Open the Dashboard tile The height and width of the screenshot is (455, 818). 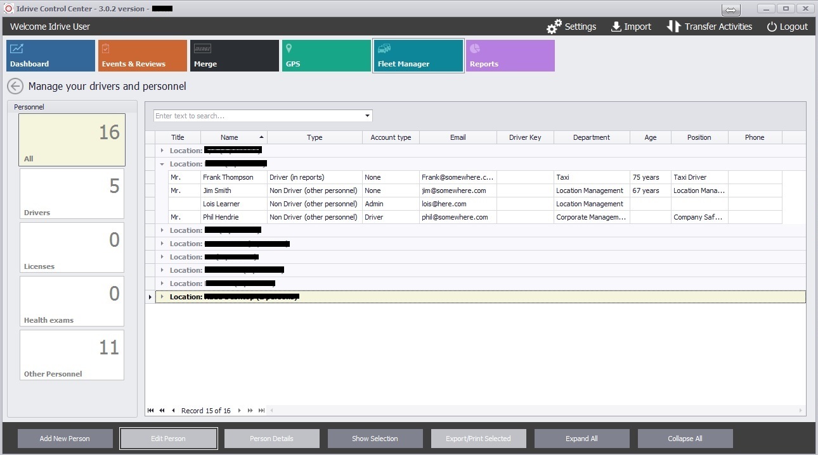pyautogui.click(x=51, y=56)
